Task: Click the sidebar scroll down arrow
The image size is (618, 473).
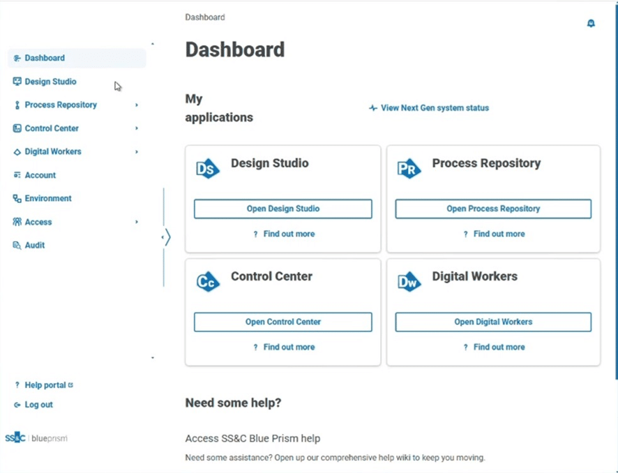Action: click(153, 358)
